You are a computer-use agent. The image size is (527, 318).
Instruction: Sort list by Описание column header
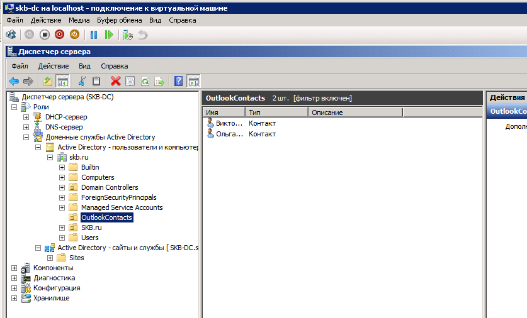[355, 112]
